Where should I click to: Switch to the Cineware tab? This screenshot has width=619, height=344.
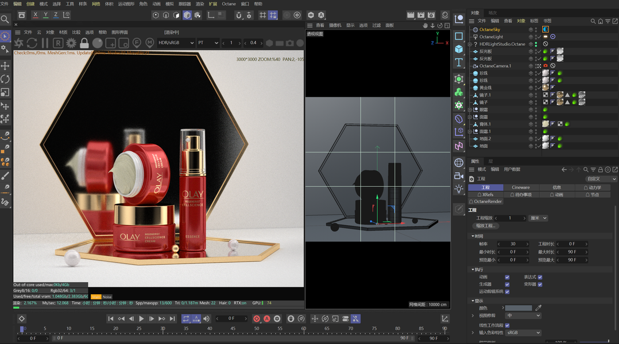tap(521, 187)
